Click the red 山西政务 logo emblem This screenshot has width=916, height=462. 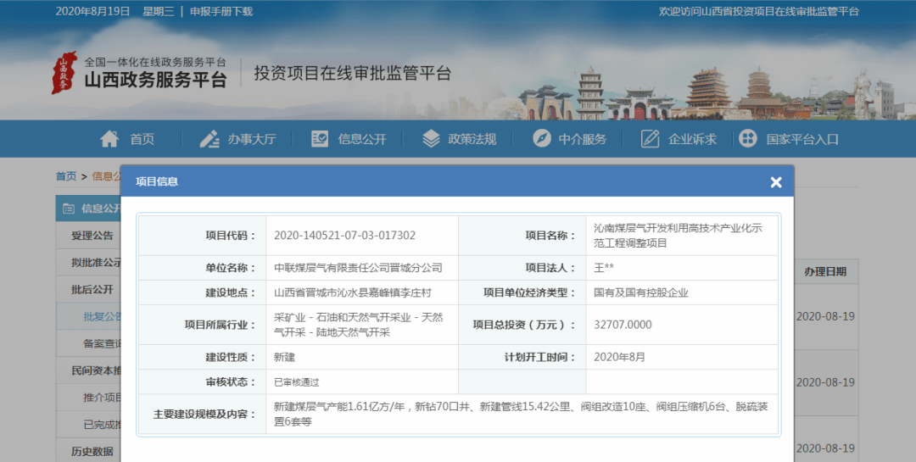(x=64, y=72)
